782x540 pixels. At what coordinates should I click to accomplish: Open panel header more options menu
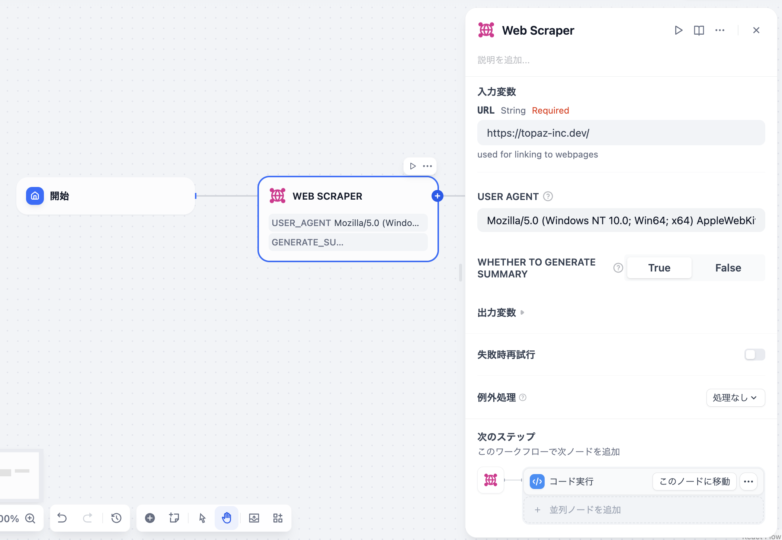click(720, 30)
